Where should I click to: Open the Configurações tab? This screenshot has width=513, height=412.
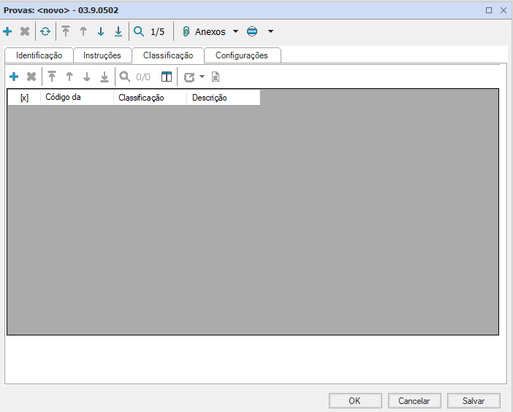(241, 55)
